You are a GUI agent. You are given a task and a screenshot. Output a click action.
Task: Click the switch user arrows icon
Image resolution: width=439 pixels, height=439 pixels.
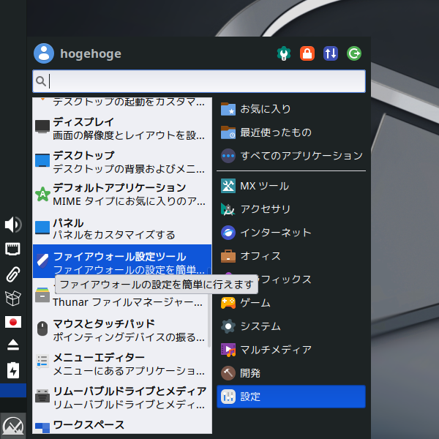tap(331, 53)
